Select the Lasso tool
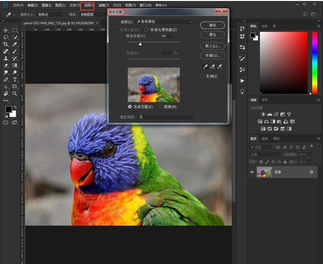 coord(6,37)
